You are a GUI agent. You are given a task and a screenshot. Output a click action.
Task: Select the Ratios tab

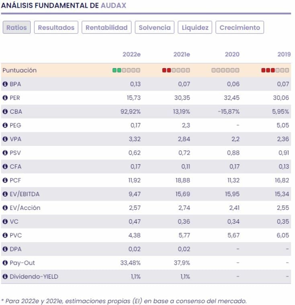coord(17,28)
